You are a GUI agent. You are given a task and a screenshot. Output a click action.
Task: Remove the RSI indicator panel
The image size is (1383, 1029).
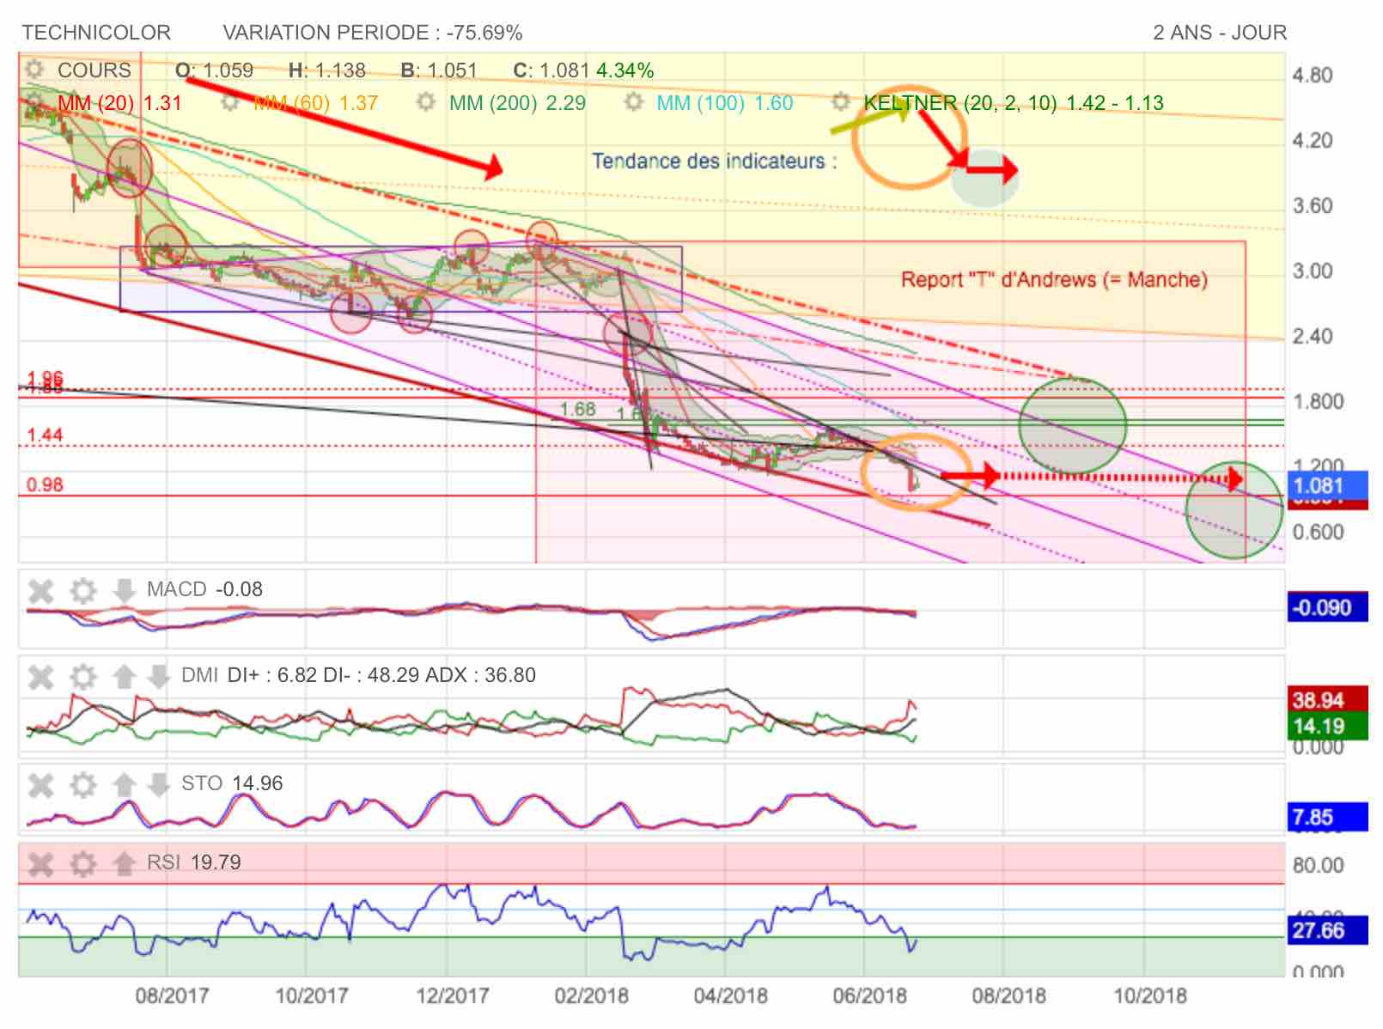pyautogui.click(x=40, y=863)
